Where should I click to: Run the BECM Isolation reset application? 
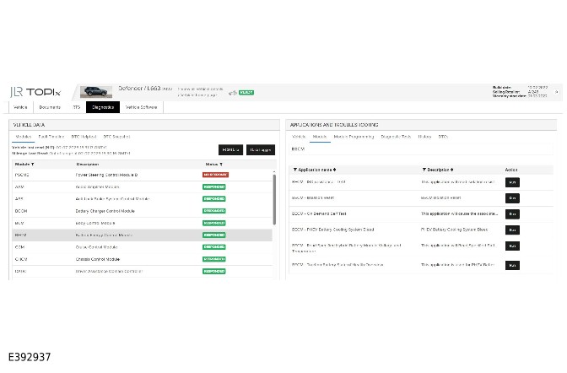(x=512, y=198)
